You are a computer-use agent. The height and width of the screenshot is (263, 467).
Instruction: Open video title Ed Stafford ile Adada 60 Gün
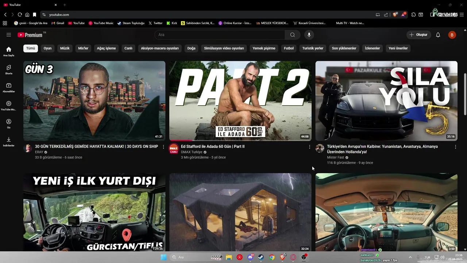click(213, 146)
